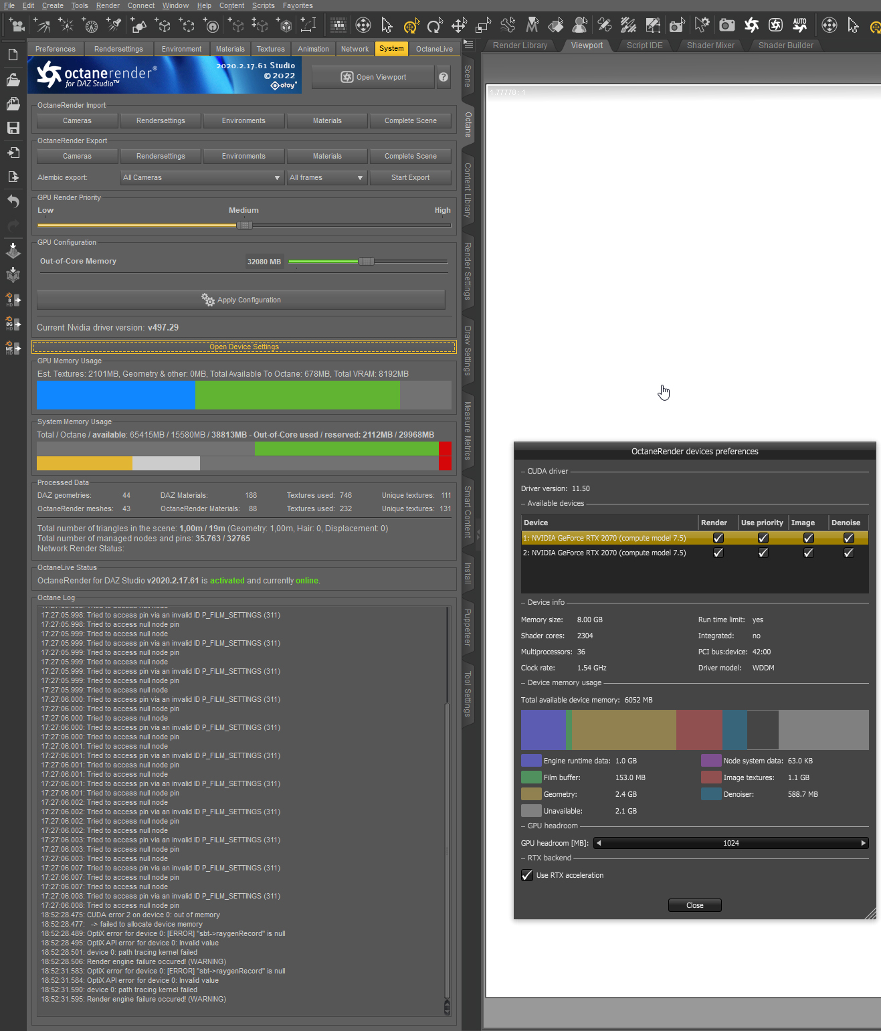Screen dimensions: 881x1031
Task: Open the Shader Mixer tab
Action: [x=710, y=45]
